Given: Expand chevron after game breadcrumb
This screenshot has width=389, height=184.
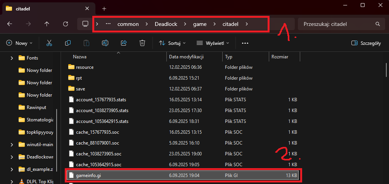Looking at the screenshot, I should pos(214,24).
